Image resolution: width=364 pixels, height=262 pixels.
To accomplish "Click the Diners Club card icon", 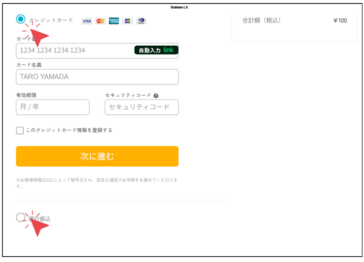I will pos(141,20).
